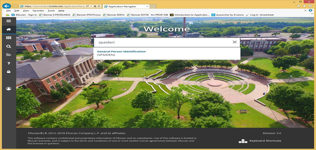
Task: Open the hamburger menu in sidebar
Action: 8,21
